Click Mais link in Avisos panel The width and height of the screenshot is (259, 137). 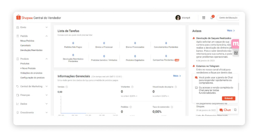[231, 31]
